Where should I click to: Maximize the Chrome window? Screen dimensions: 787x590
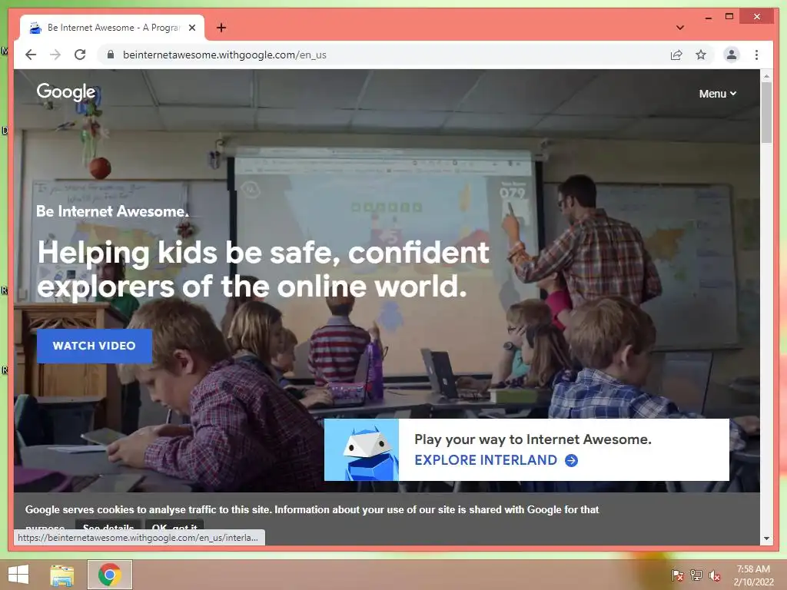729,17
